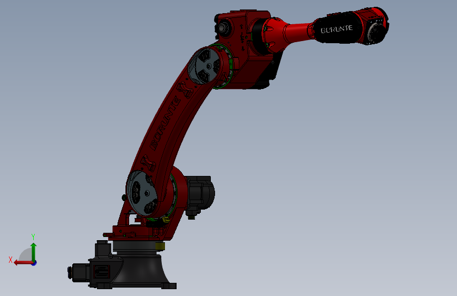The width and height of the screenshot is (457, 296).
Task: Select the grey elbow joint cover disc
Action: click(205, 65)
